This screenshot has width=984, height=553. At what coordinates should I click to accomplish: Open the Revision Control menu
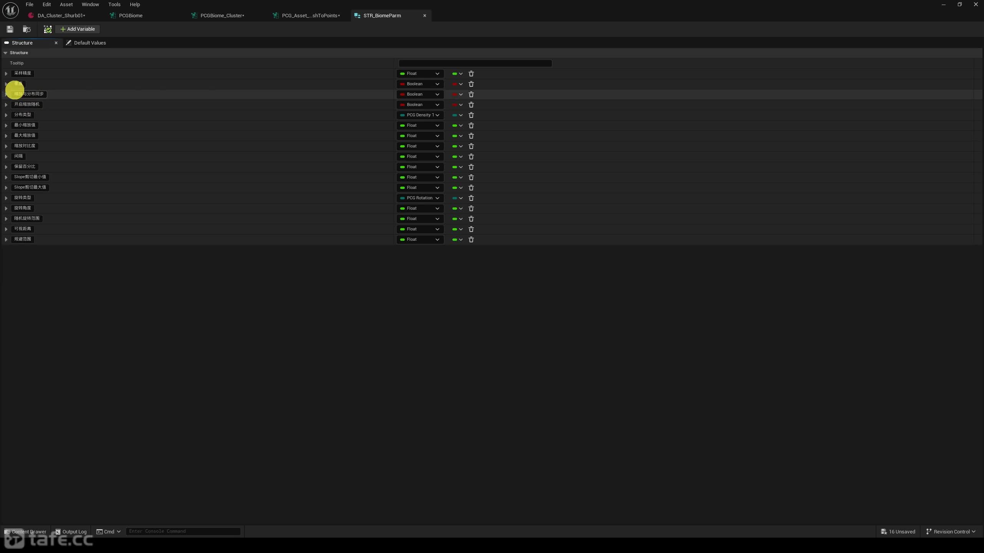point(951,531)
